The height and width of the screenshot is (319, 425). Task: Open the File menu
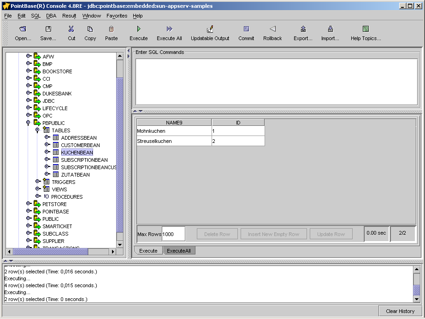pyautogui.click(x=8, y=16)
